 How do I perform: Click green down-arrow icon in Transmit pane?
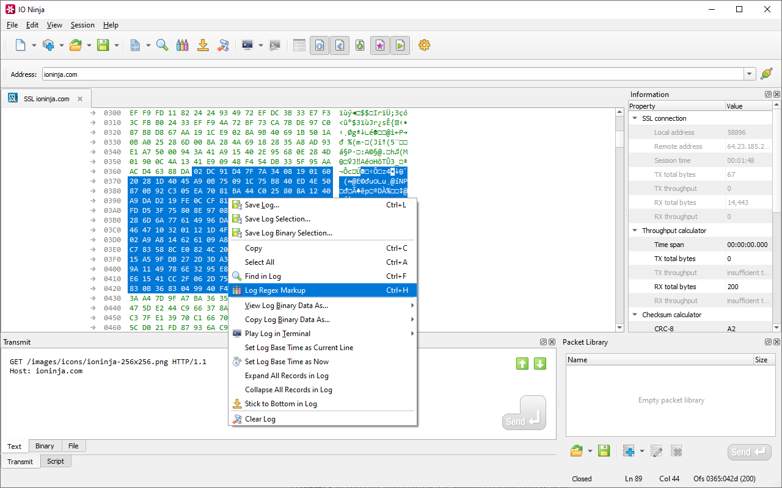[x=540, y=364]
